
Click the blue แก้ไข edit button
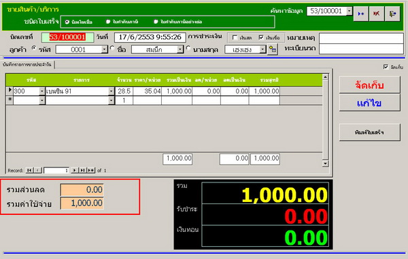(369, 103)
